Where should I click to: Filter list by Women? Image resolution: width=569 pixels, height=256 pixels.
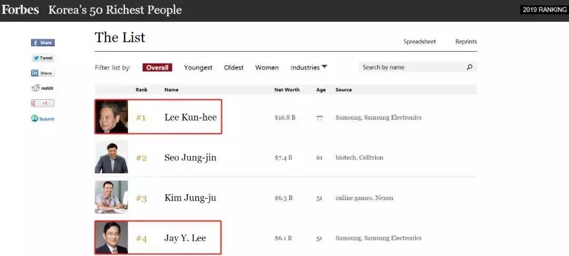point(267,67)
